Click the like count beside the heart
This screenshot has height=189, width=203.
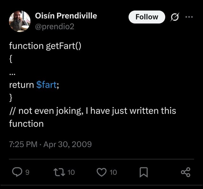[113, 172]
